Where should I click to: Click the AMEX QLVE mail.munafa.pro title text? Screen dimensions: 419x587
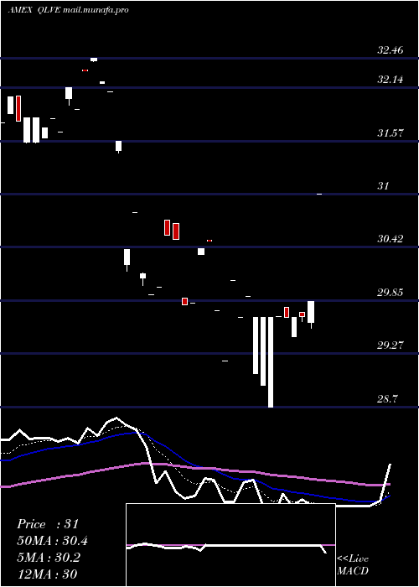(x=68, y=10)
